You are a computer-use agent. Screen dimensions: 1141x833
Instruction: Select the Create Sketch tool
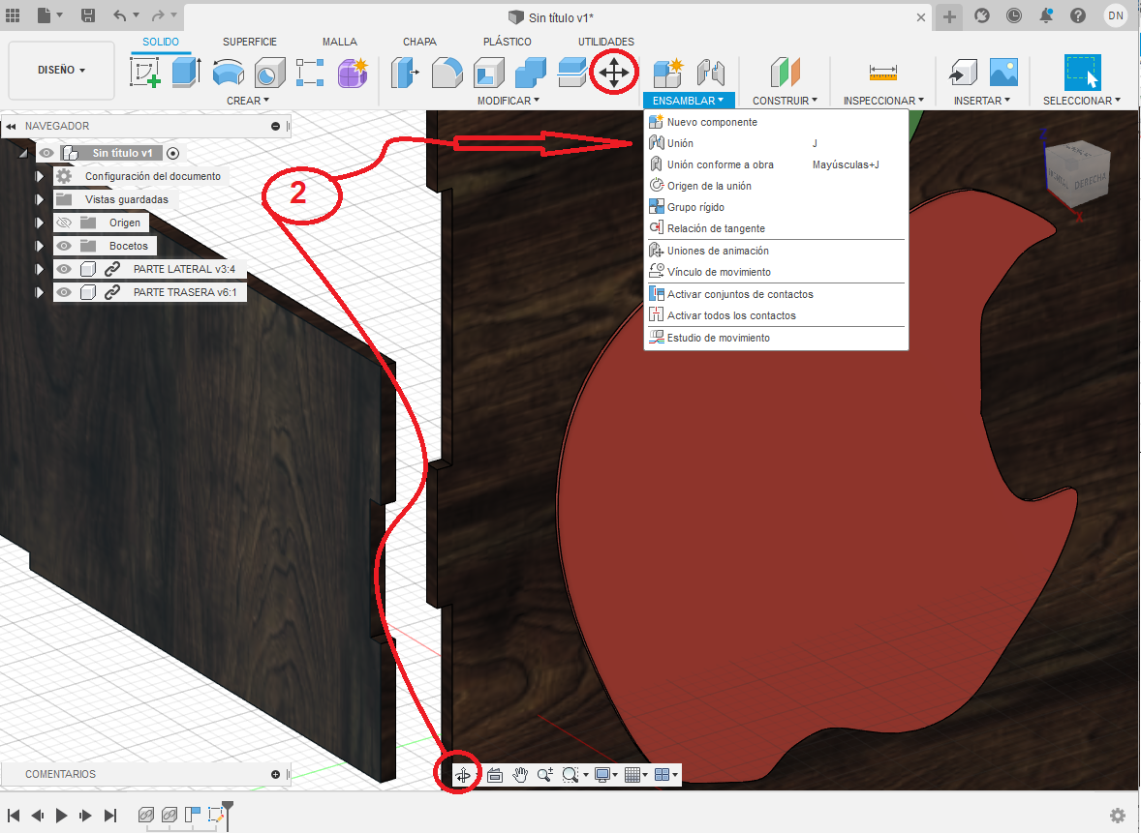[x=145, y=73]
